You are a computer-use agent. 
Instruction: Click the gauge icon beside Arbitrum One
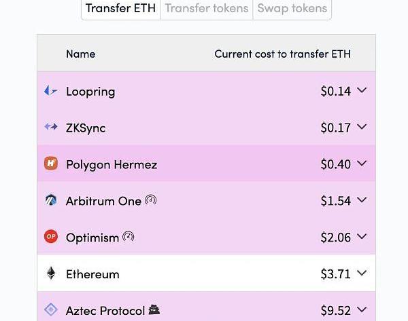(151, 200)
